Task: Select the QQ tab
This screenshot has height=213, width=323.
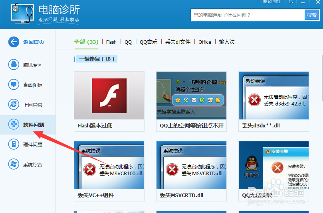Action: click(x=128, y=42)
